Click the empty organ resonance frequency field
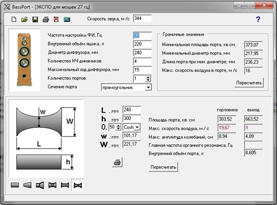This screenshot has width=277, height=205. 254,145
